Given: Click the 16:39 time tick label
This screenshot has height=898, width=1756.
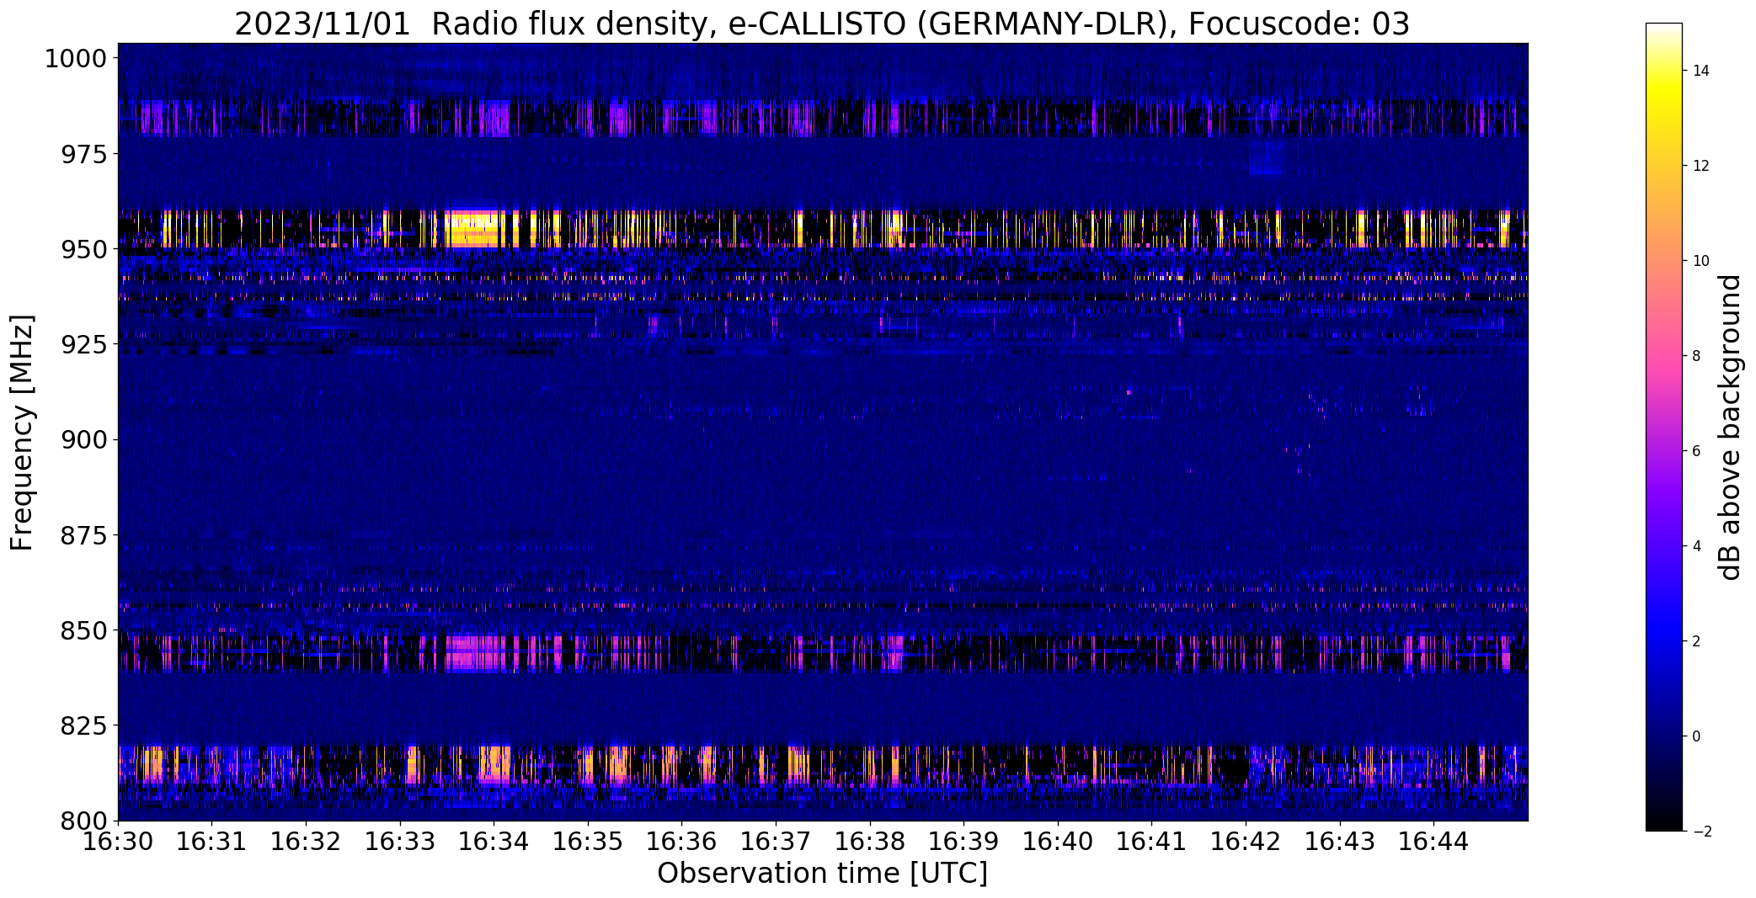Looking at the screenshot, I should tap(964, 842).
